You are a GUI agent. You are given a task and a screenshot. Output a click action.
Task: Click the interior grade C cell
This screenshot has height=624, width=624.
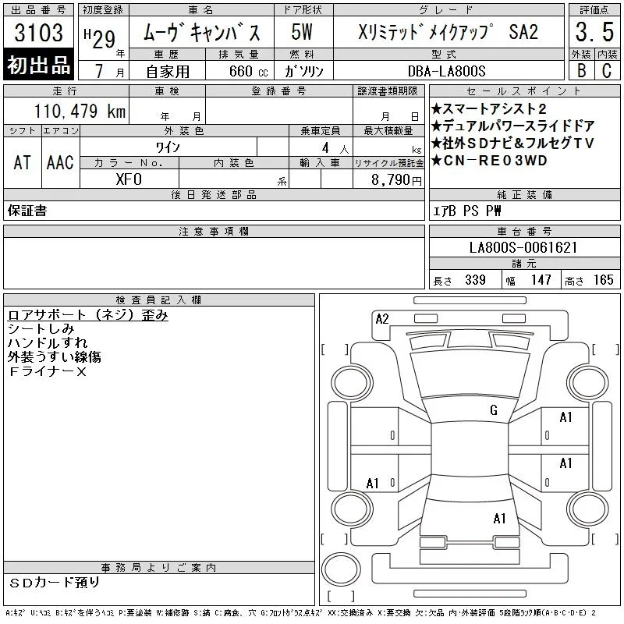[x=607, y=70]
